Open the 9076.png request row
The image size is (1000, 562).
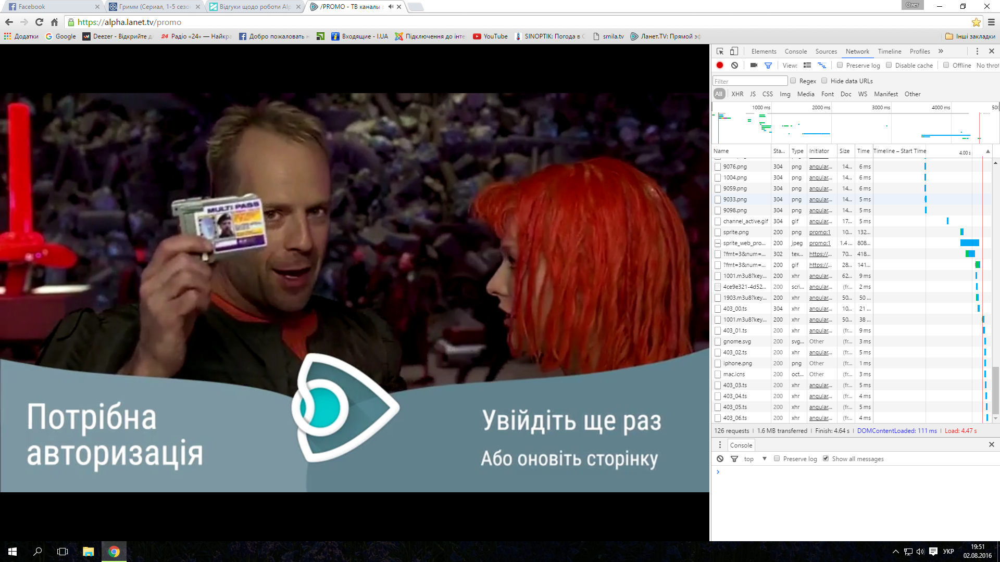pos(735,167)
